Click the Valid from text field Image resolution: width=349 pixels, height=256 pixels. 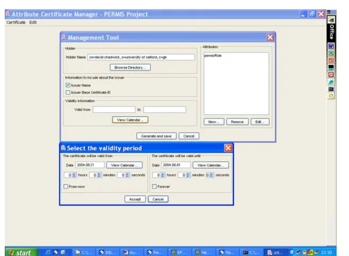pos(114,109)
